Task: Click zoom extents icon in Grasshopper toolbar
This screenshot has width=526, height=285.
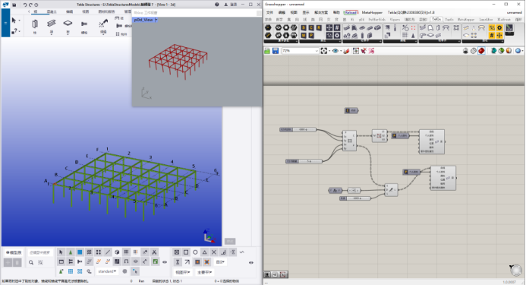Action: click(x=323, y=51)
